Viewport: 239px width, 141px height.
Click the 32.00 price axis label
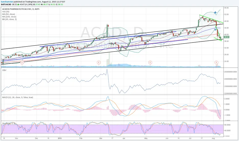(226, 48)
